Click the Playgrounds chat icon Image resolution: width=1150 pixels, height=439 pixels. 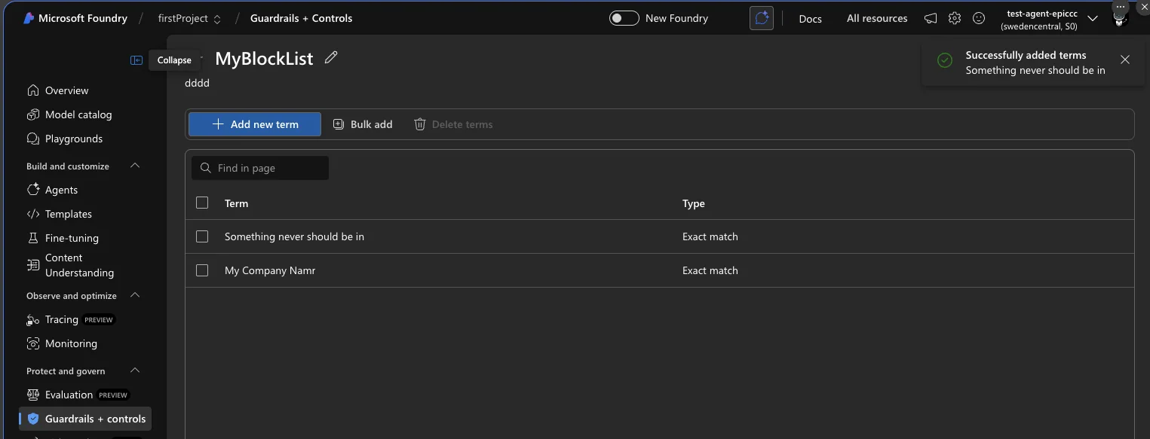[x=33, y=139]
